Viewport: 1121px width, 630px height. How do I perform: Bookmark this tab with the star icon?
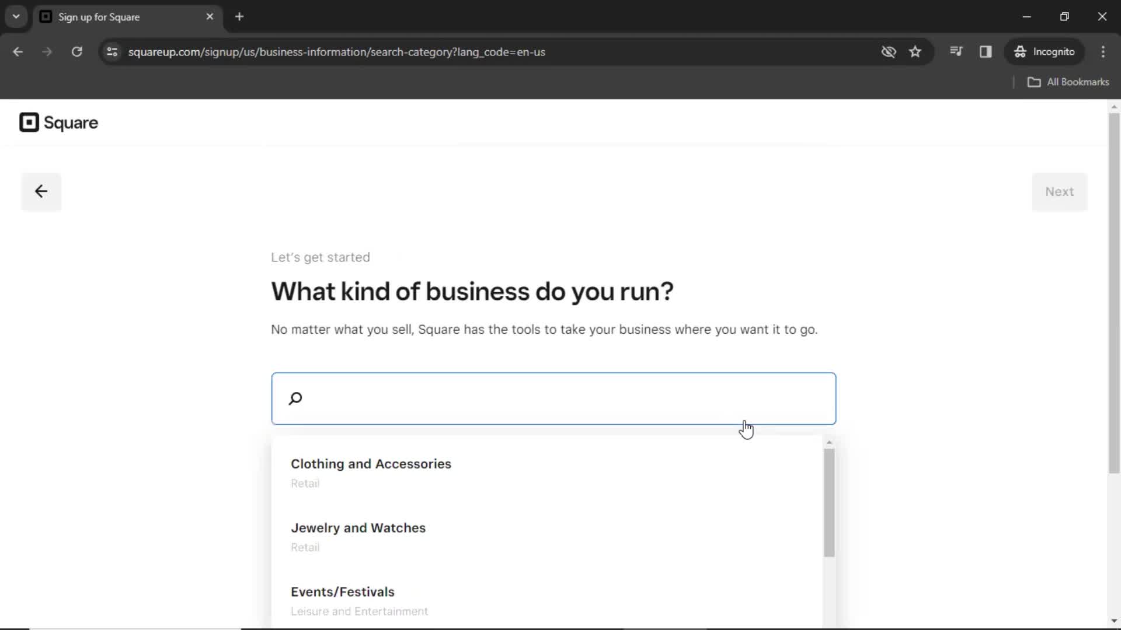click(x=915, y=52)
